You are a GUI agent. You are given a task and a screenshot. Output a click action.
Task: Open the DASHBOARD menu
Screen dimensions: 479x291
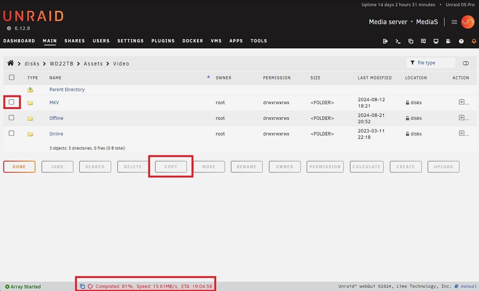[x=19, y=41]
